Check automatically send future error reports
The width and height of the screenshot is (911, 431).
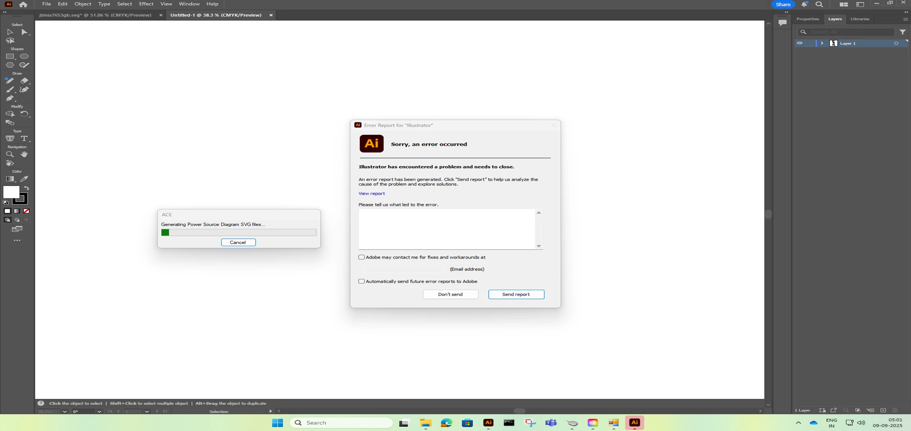tap(361, 281)
